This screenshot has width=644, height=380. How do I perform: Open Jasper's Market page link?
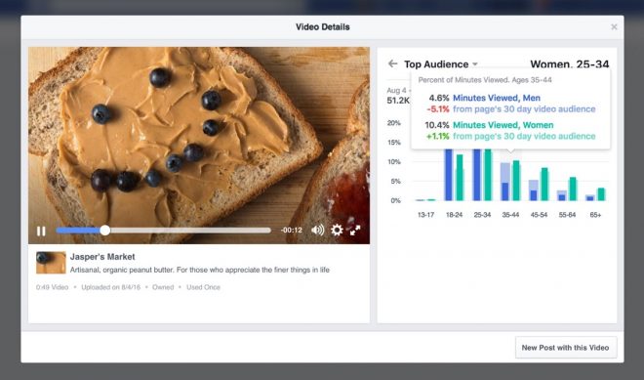(102, 257)
